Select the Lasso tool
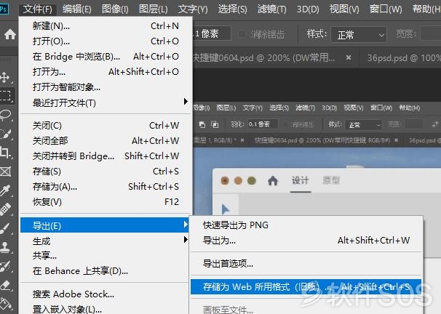This screenshot has height=314, width=441. pyautogui.click(x=6, y=115)
